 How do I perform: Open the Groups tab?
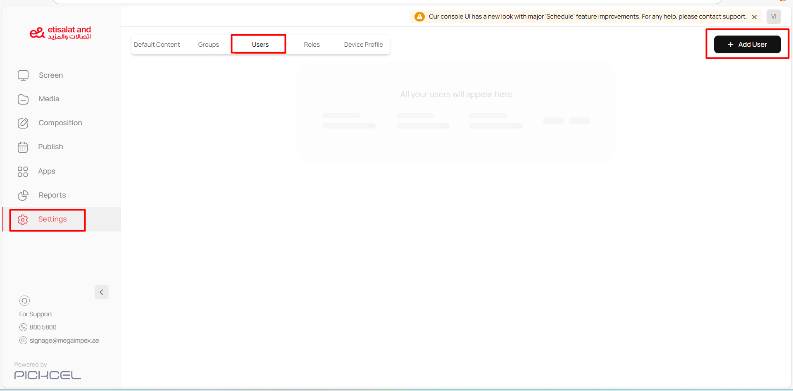pyautogui.click(x=208, y=45)
